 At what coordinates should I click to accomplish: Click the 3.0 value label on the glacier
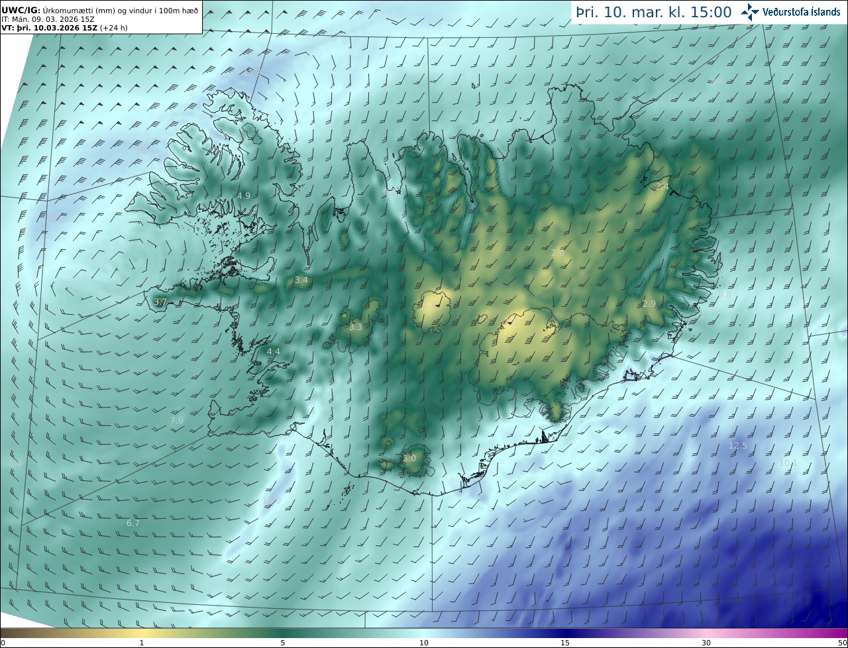pyautogui.click(x=409, y=458)
